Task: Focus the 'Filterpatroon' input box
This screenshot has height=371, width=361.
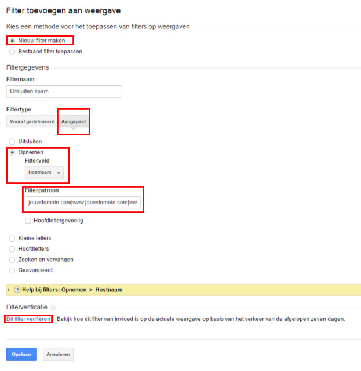Action: tap(82, 203)
